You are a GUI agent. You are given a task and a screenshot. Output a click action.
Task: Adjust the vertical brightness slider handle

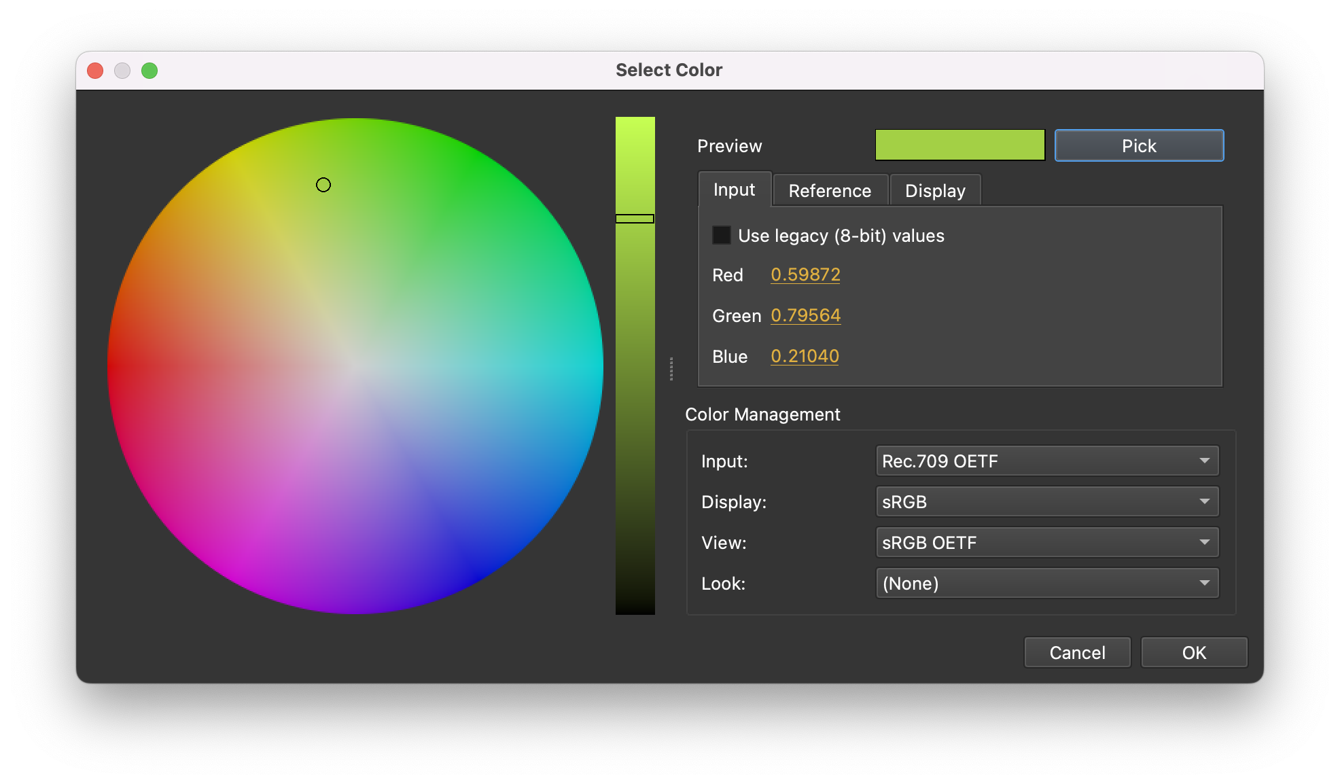635,219
